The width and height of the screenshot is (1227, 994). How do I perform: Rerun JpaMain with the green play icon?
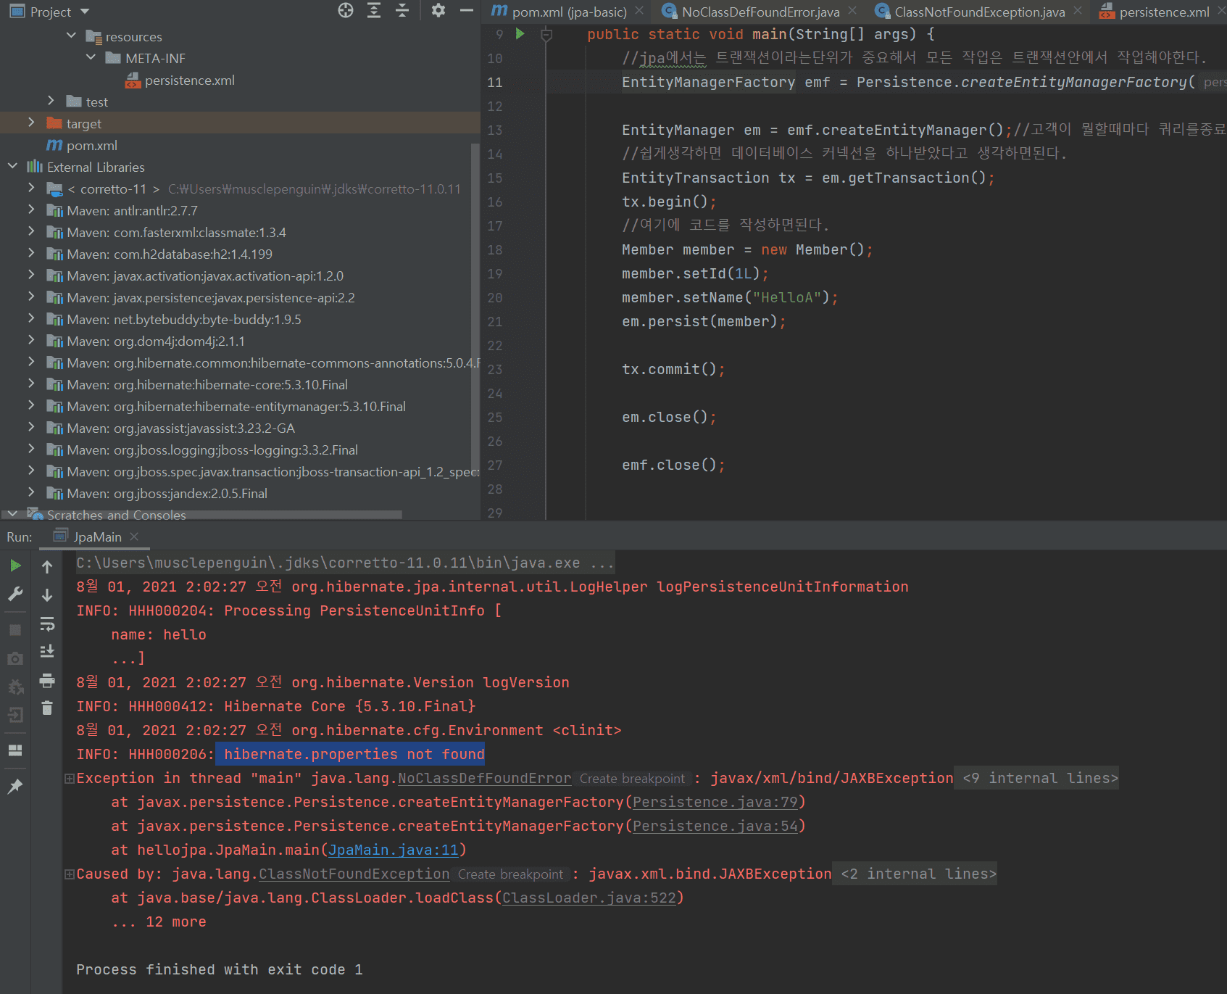point(15,566)
